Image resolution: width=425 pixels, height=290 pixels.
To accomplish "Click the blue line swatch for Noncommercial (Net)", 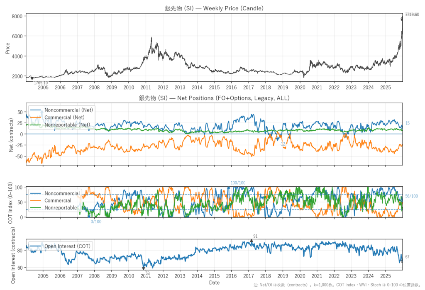I will coord(36,110).
